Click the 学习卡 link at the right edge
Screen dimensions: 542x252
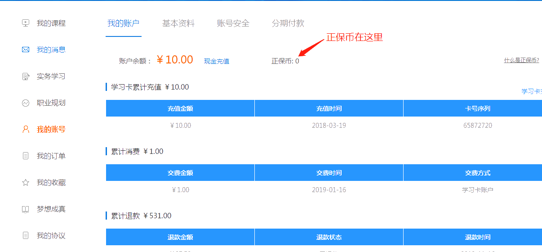click(531, 91)
